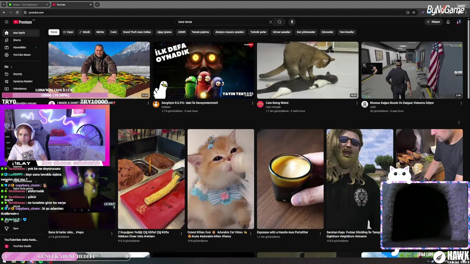Open options for Cutest Kitten Ever short
The width and height of the screenshot is (470, 264).
251,234
